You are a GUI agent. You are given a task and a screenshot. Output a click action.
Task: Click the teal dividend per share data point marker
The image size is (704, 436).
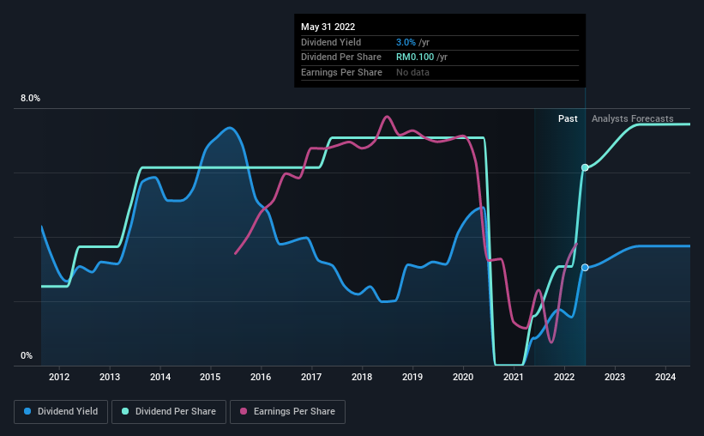pyautogui.click(x=585, y=167)
